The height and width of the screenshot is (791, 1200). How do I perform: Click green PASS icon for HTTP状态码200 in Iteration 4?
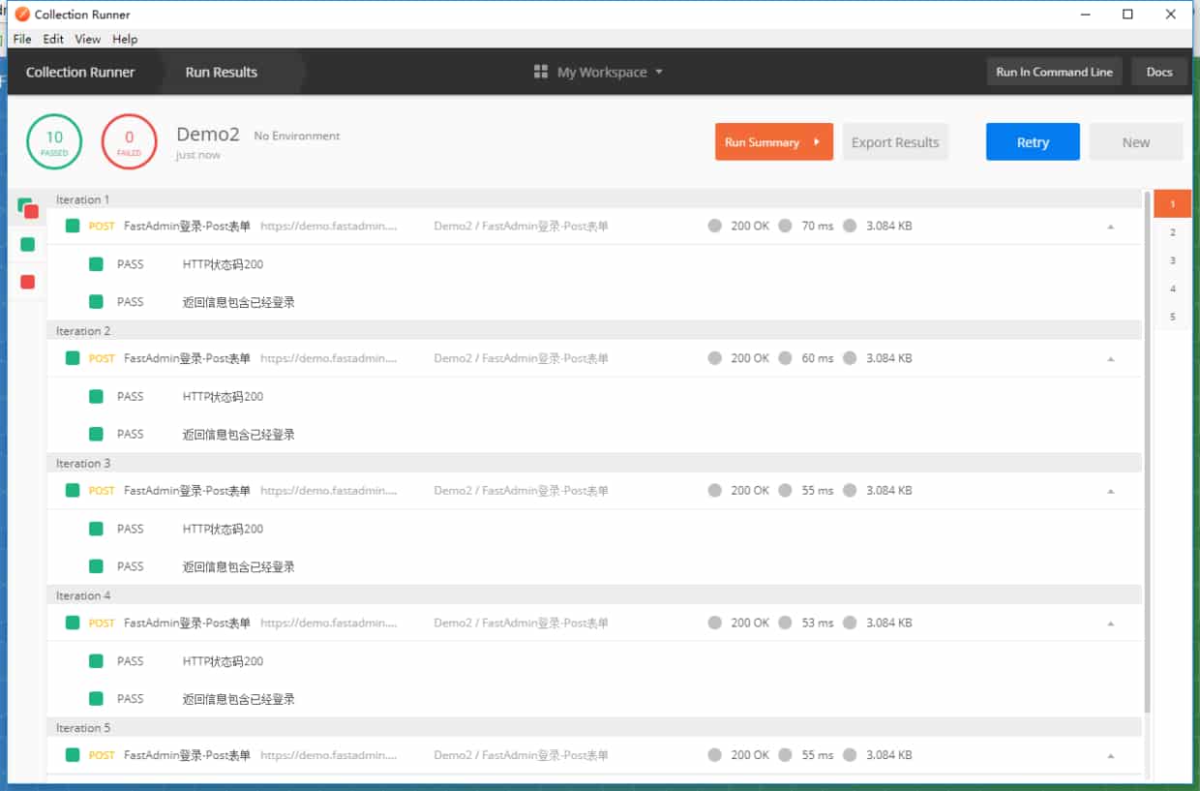click(x=96, y=661)
